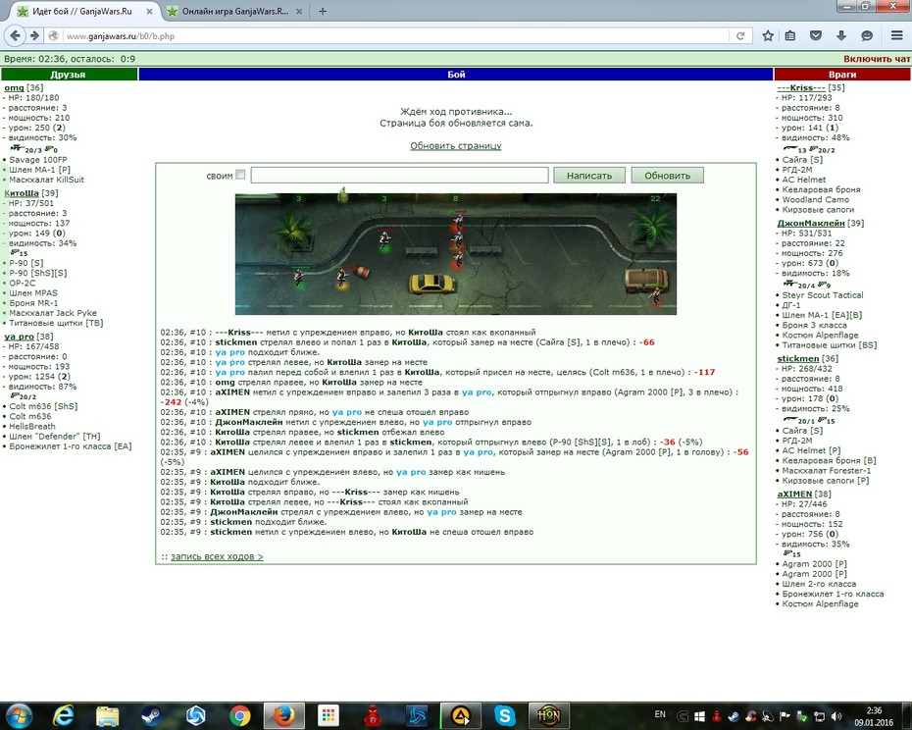Open the bookmarks list icon
This screenshot has height=730, width=912.
(789, 36)
